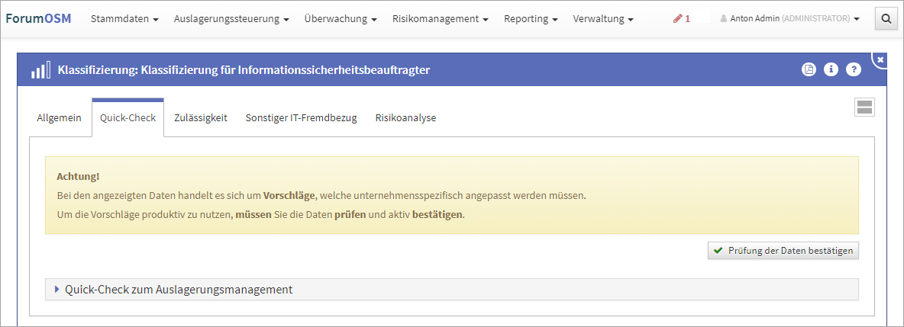Open the Reporting menu

click(x=531, y=19)
